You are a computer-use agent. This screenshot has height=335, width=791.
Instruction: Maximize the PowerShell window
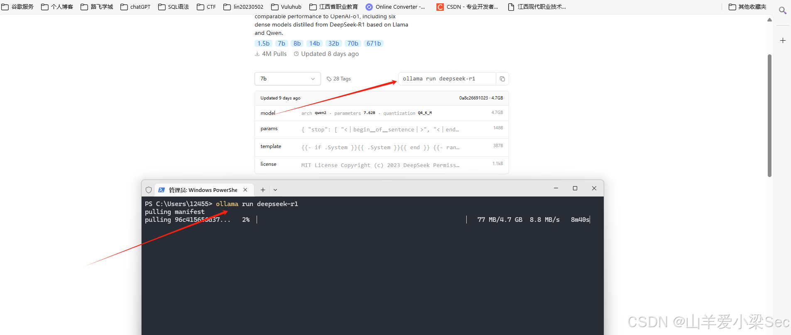pos(575,188)
